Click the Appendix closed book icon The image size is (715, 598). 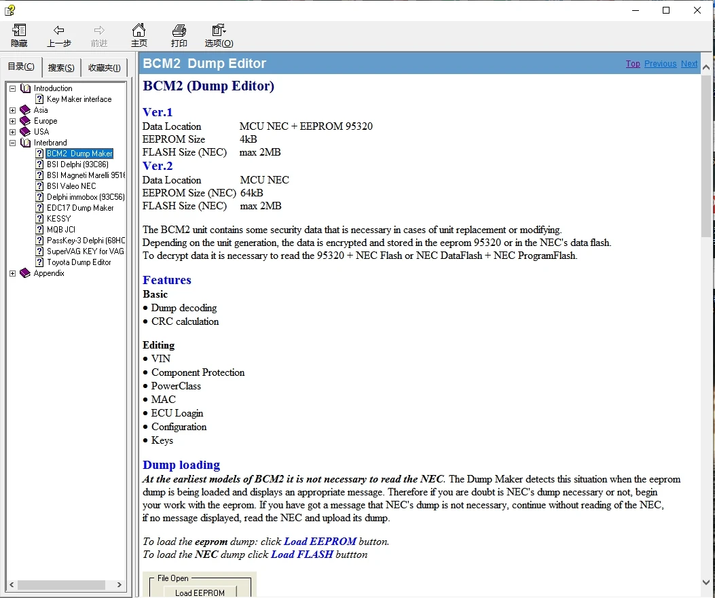pos(26,273)
